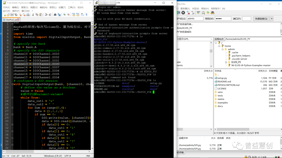
Task: Collapse the home folder in remote tree
Action: pos(219,46)
